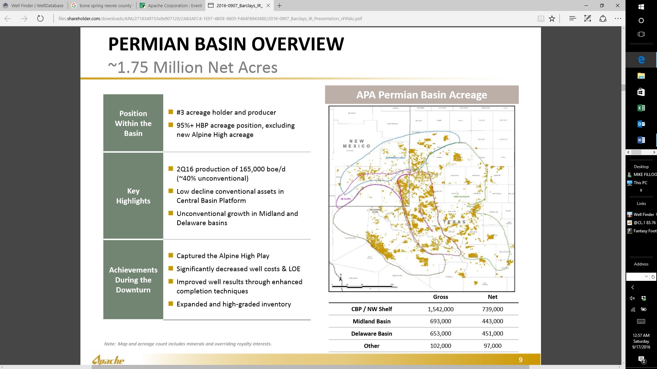This screenshot has height=369, width=657.
Task: Click the Permian Basin acreage map
Action: (422, 199)
